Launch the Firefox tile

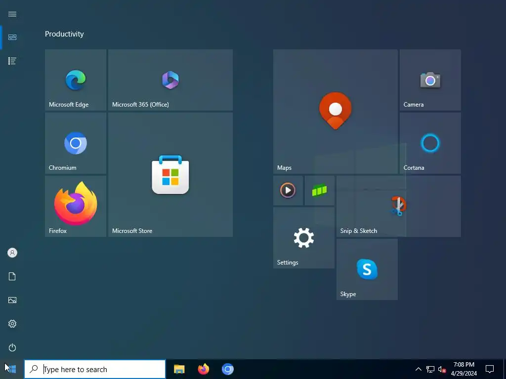(76, 206)
